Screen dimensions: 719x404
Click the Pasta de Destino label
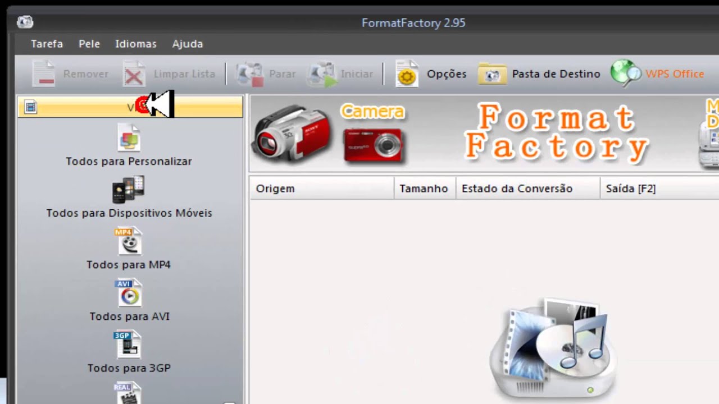(556, 74)
